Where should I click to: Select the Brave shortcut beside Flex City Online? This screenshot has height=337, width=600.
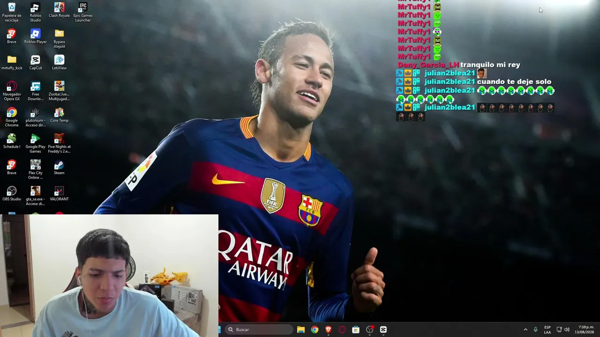(12, 167)
